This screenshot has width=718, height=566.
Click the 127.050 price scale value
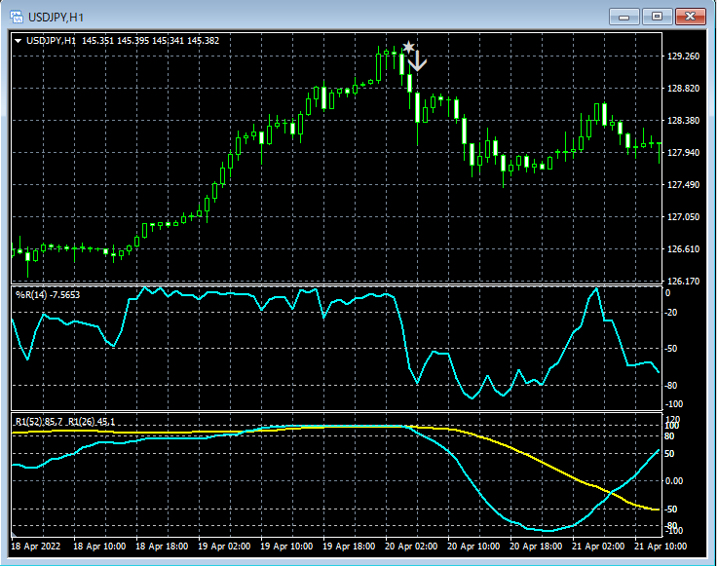(683, 216)
